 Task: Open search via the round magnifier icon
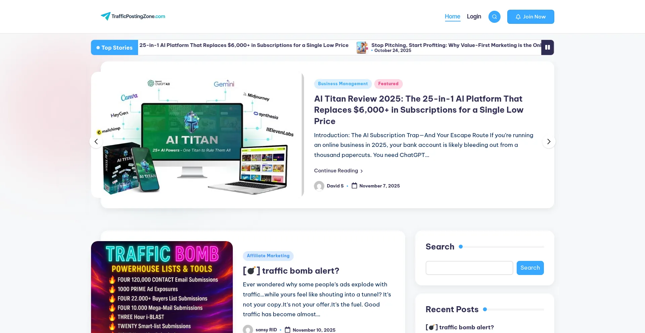pyautogui.click(x=494, y=17)
